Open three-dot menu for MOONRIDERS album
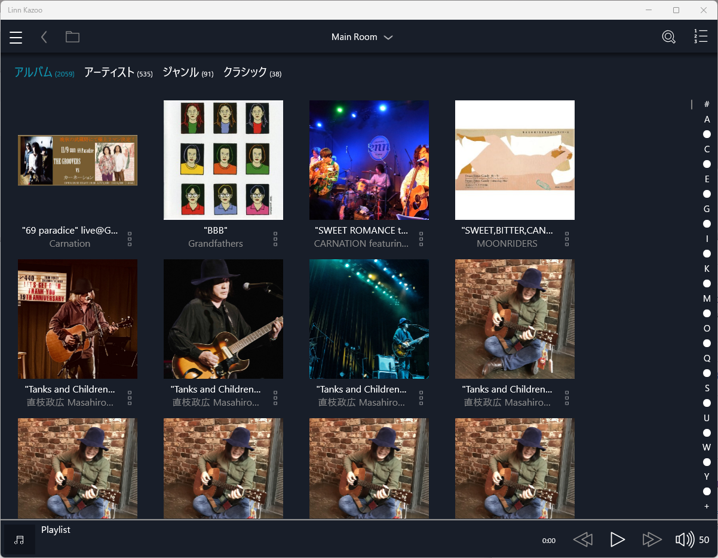718x558 pixels. tap(567, 239)
